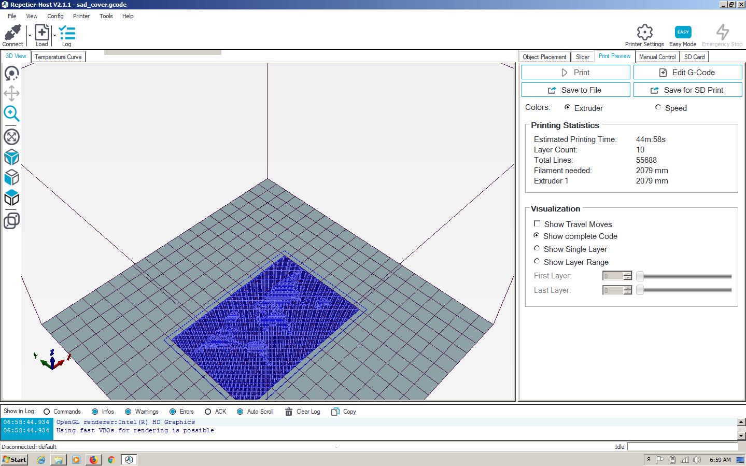The width and height of the screenshot is (746, 466).
Task: Open the Printer menu
Action: 81,16
